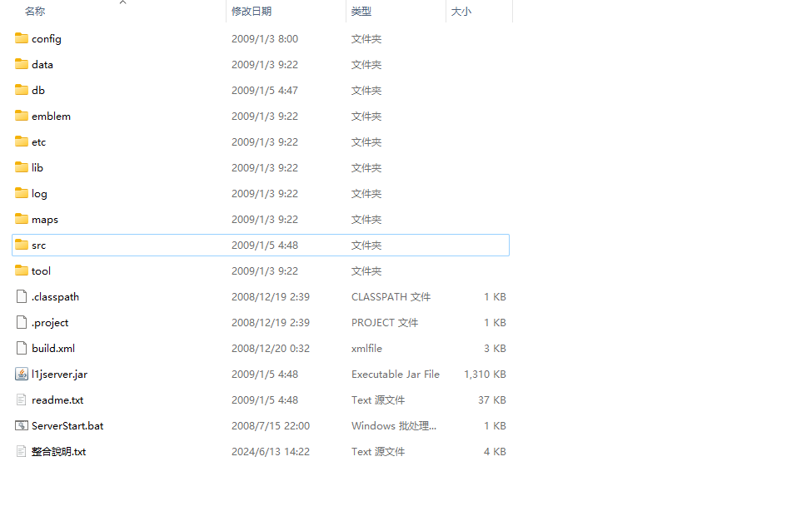
Task: Click the etc folder icon
Action: pyautogui.click(x=22, y=141)
